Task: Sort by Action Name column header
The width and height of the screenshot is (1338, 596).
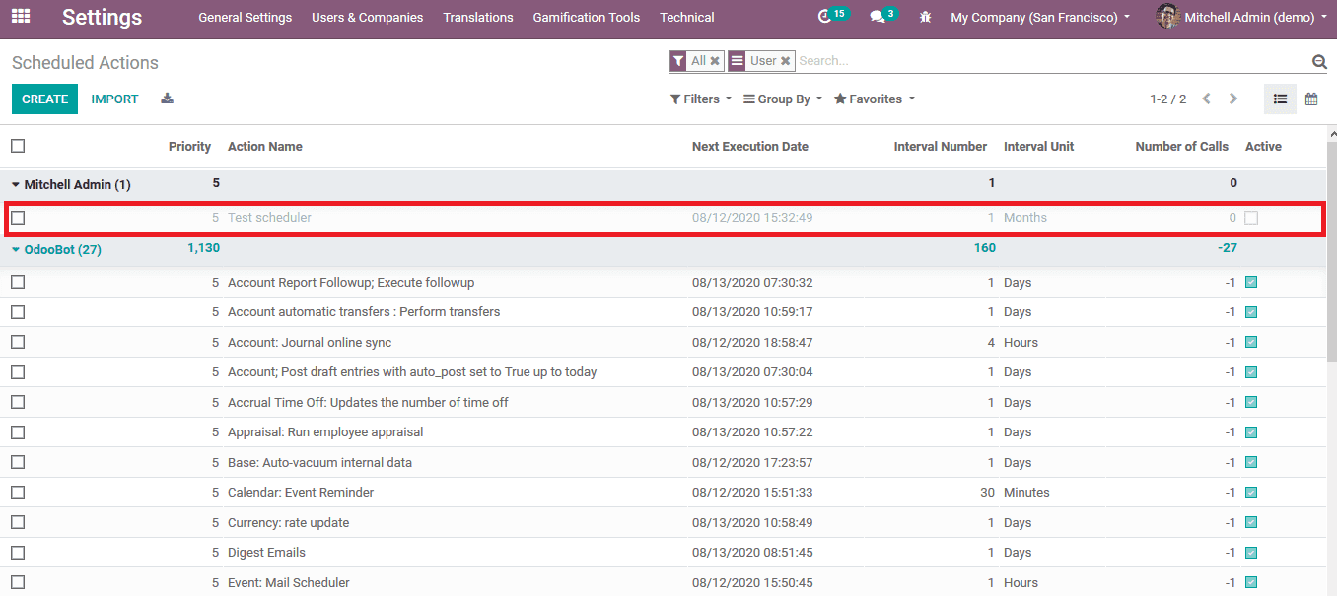Action: point(265,146)
